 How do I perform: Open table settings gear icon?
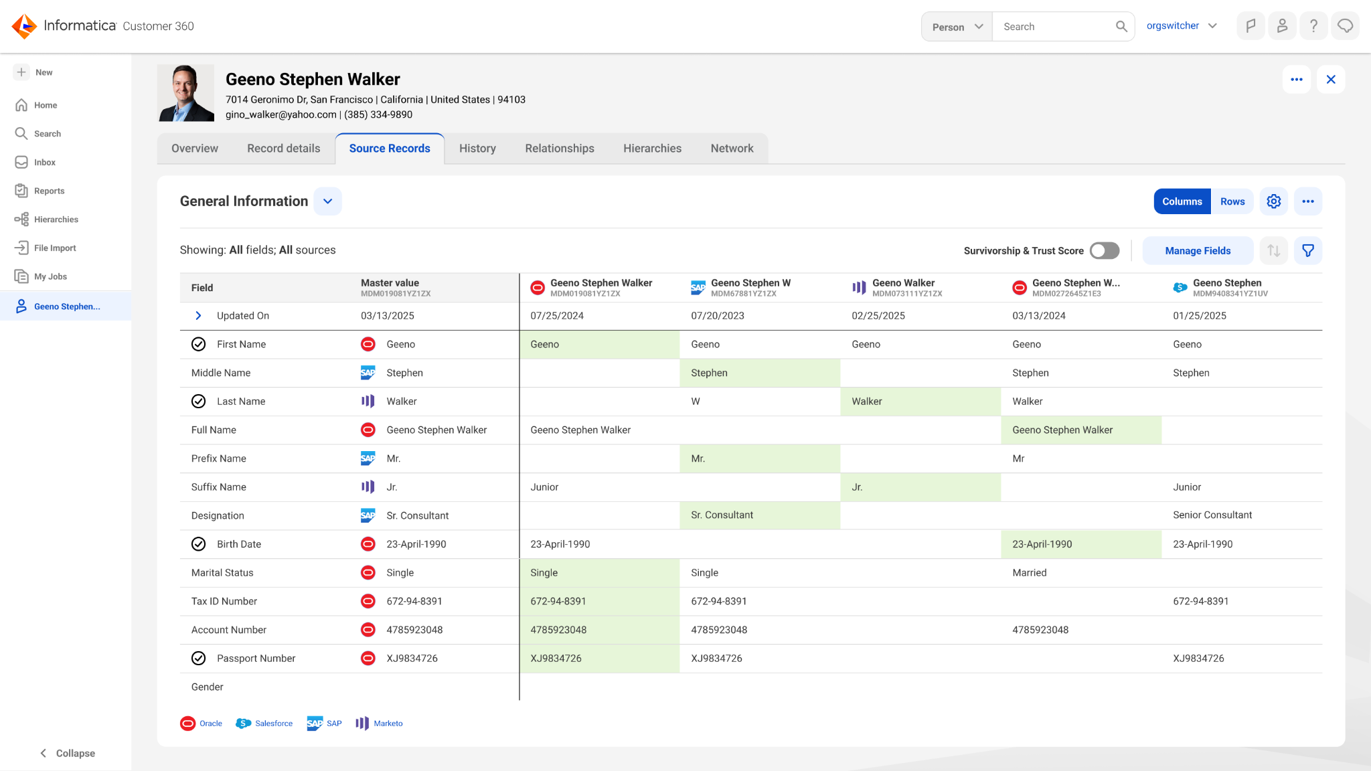tap(1273, 201)
